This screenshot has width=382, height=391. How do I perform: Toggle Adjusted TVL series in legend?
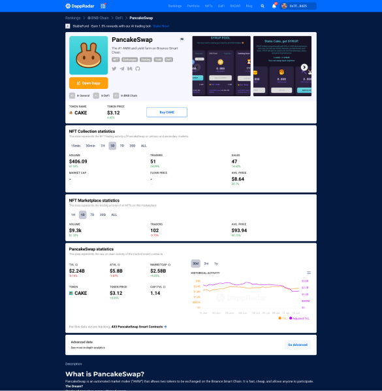(299, 318)
